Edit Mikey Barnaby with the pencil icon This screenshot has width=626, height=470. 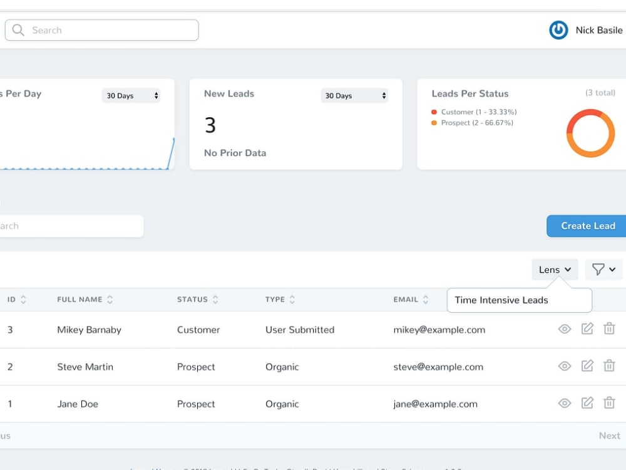[x=587, y=330]
